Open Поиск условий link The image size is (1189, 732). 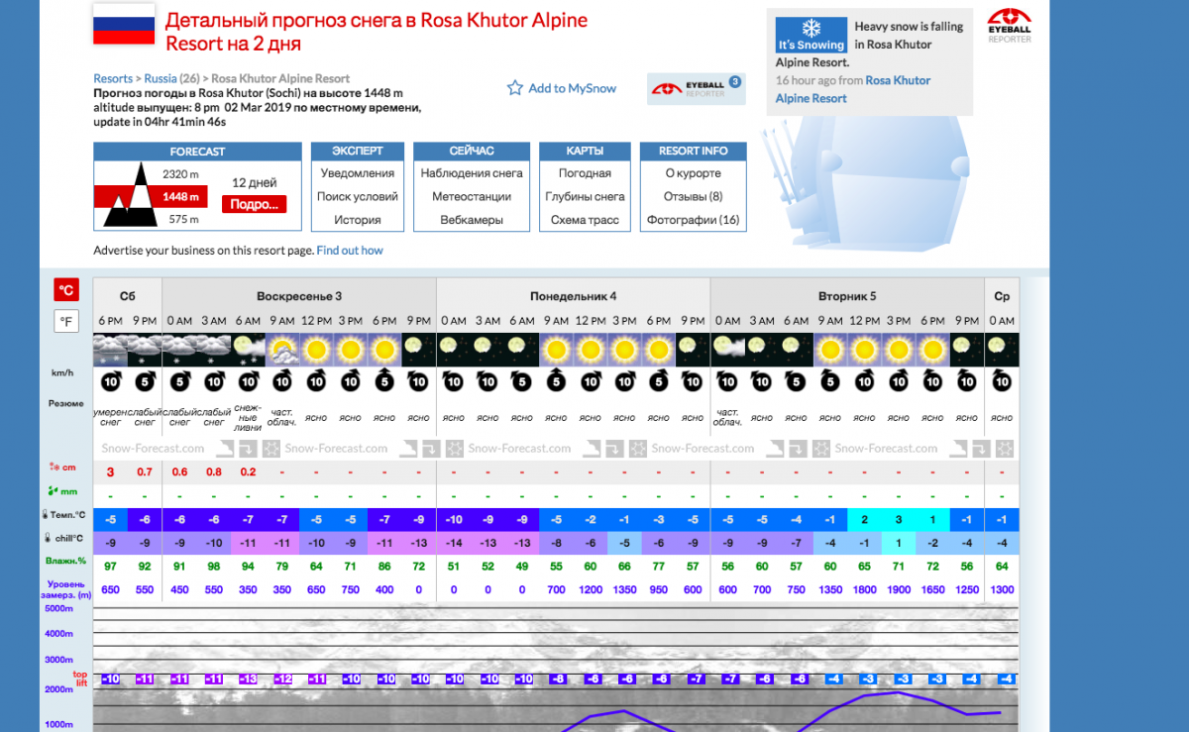point(358,196)
